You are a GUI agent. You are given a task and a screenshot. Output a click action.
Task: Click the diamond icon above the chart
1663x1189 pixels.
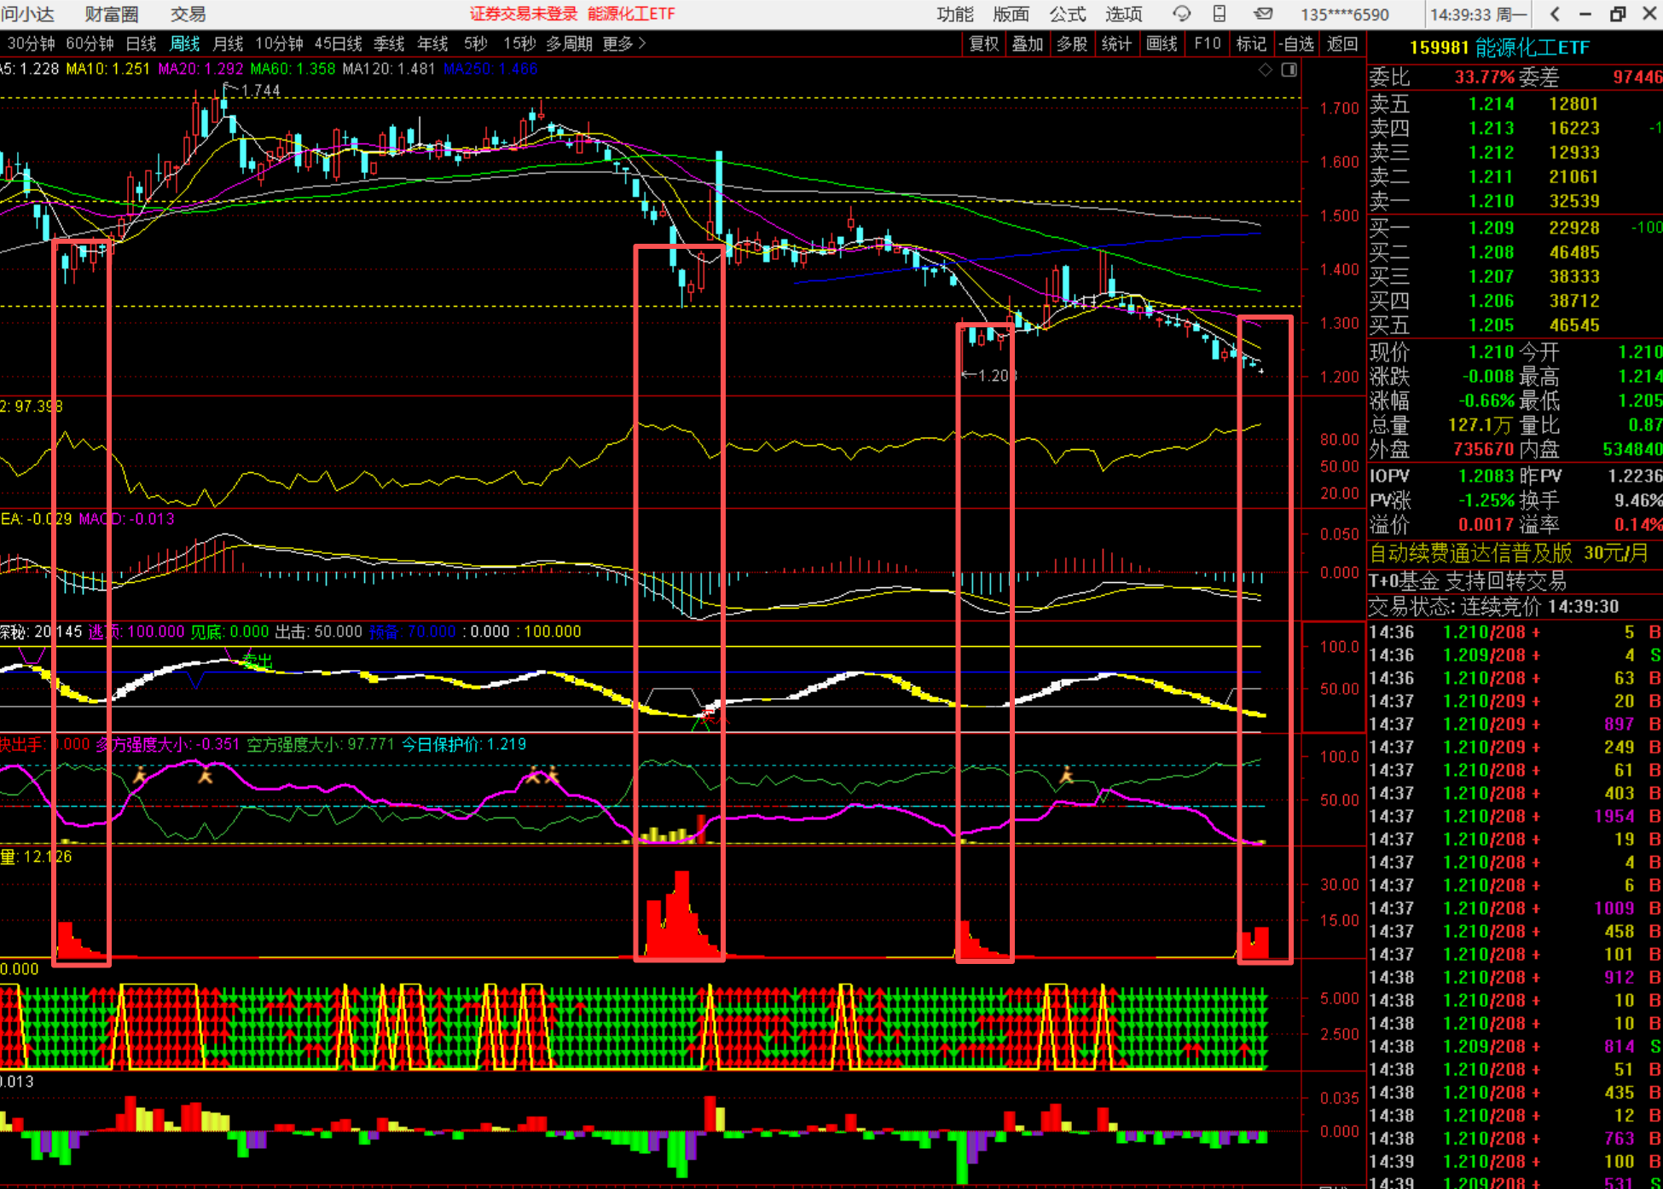click(1266, 70)
